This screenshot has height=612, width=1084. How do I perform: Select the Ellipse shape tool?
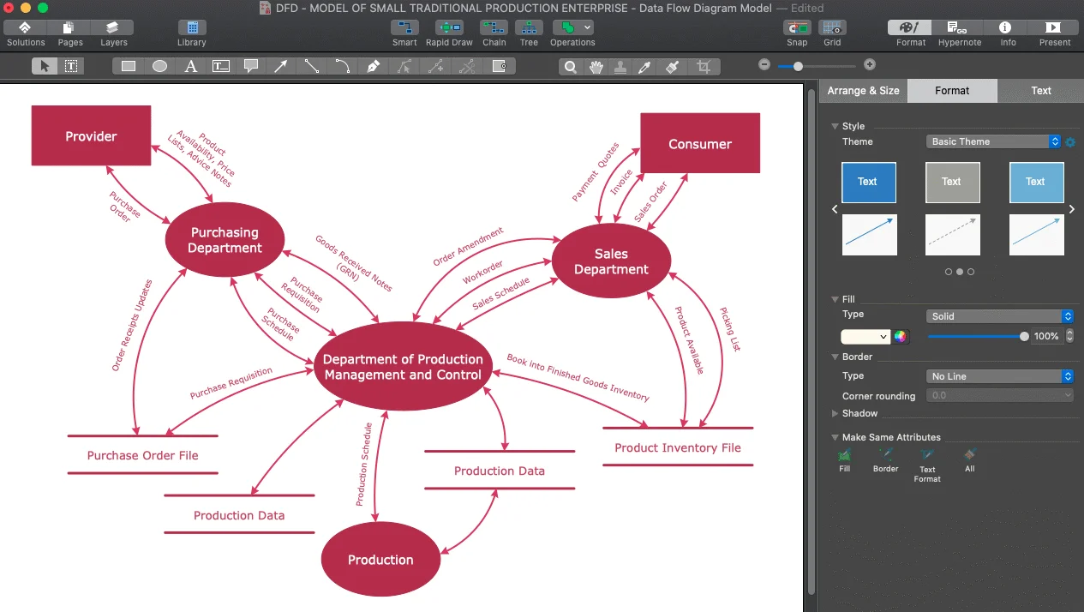[x=159, y=66]
